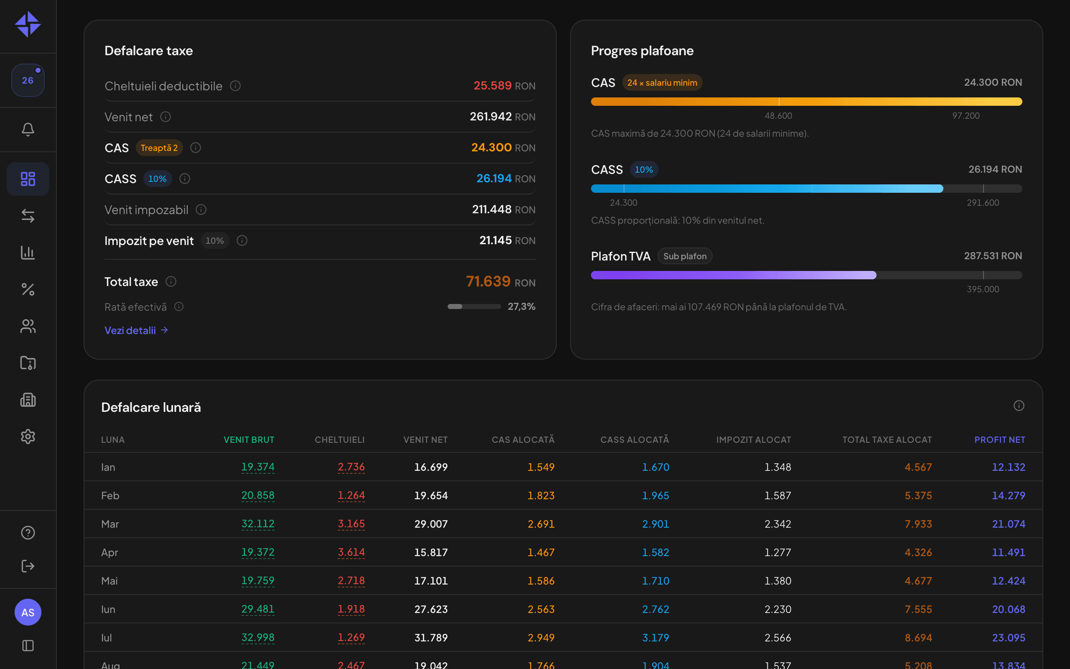
Task: Click the Rată efectivă mini progress bar
Action: pyautogui.click(x=474, y=306)
